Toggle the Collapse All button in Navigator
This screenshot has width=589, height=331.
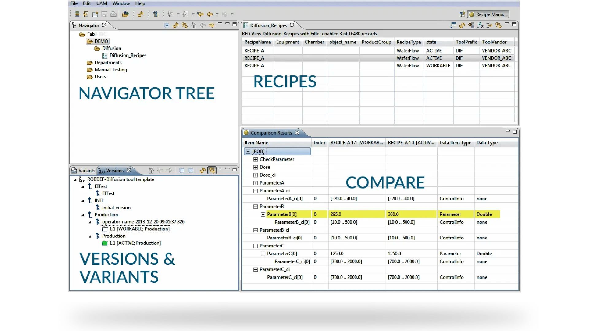pos(167,25)
